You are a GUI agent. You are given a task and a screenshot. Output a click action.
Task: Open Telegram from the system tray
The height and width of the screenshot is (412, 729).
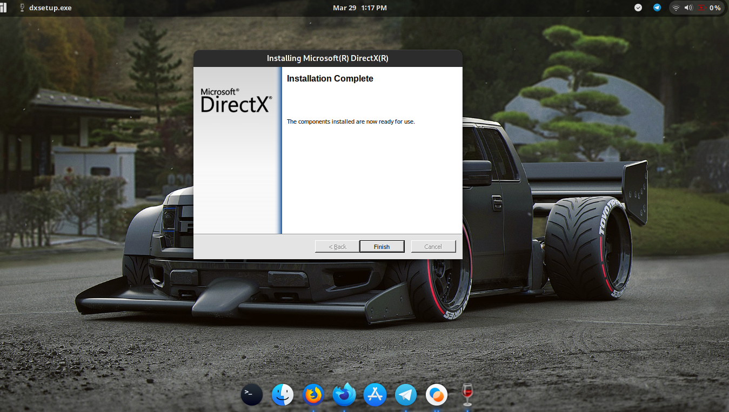[657, 8]
